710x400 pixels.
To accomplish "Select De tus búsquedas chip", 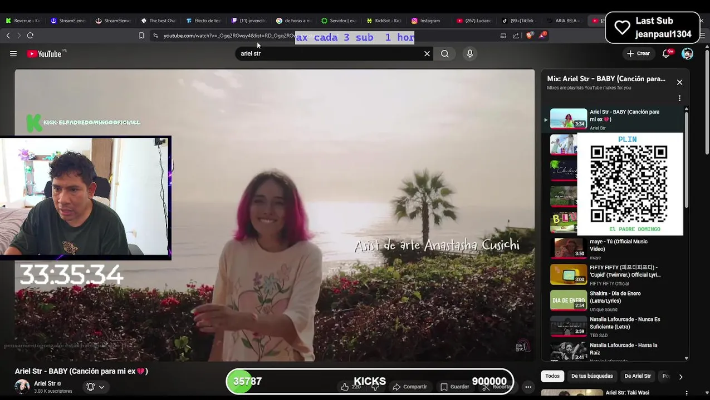I will point(592,377).
